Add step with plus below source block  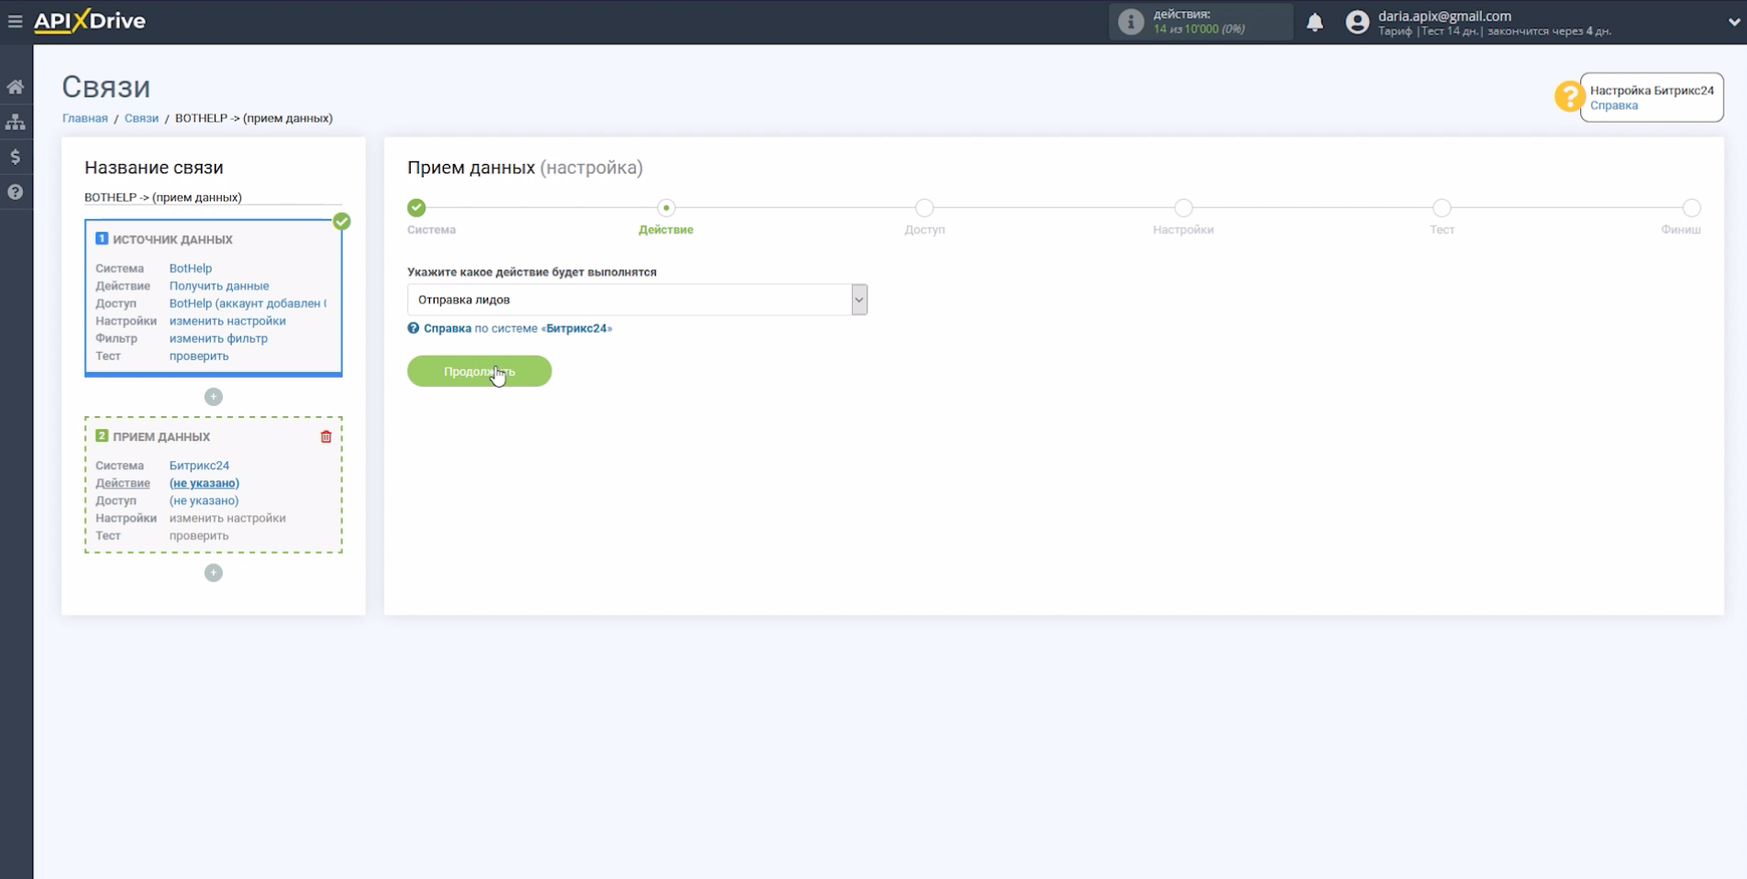[214, 397]
